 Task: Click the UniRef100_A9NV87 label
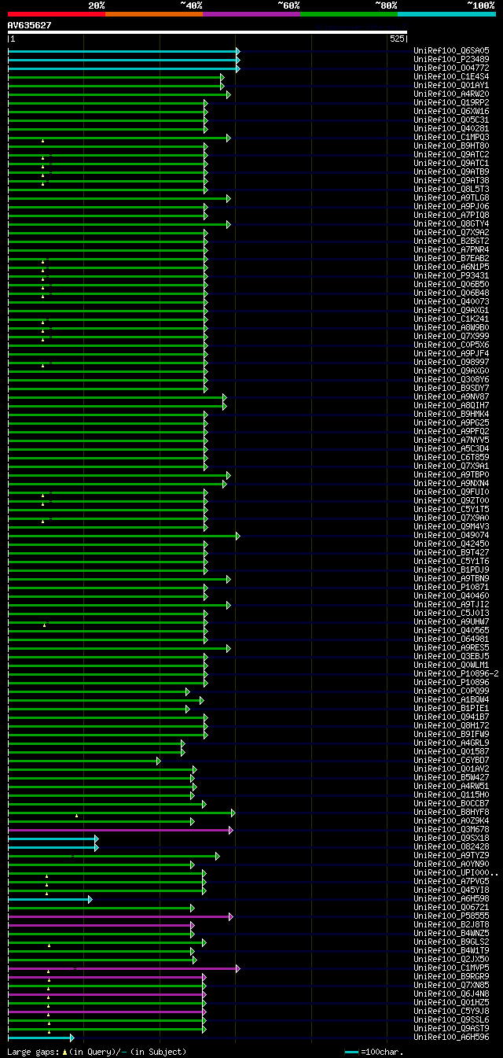453,397
